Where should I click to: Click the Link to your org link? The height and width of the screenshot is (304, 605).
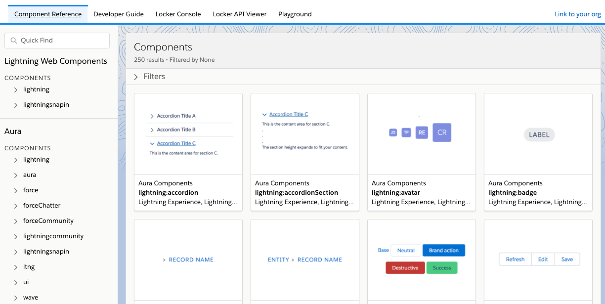tap(578, 14)
